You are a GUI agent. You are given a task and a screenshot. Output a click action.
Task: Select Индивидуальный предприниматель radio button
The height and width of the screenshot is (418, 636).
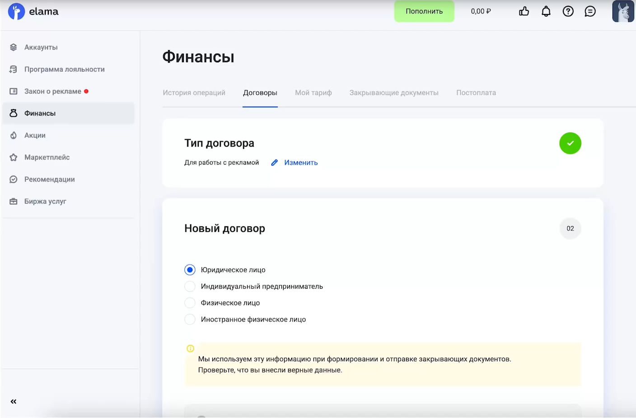[190, 286]
